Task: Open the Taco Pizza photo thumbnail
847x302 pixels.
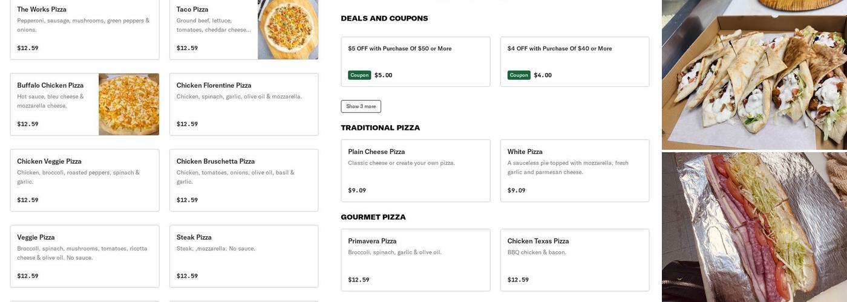Action: click(287, 30)
